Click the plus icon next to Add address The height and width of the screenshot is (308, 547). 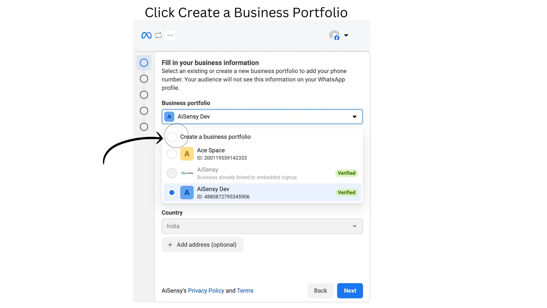tap(170, 244)
